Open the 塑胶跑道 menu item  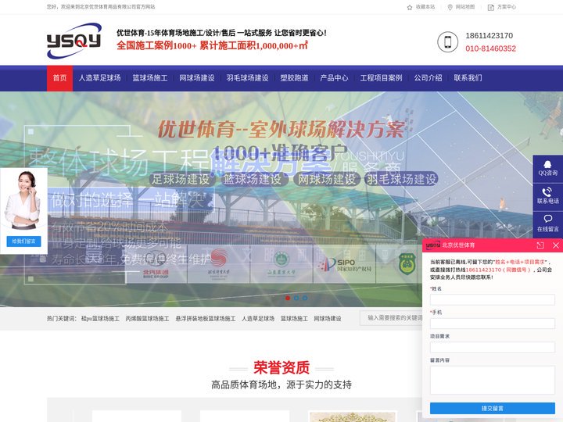click(294, 78)
